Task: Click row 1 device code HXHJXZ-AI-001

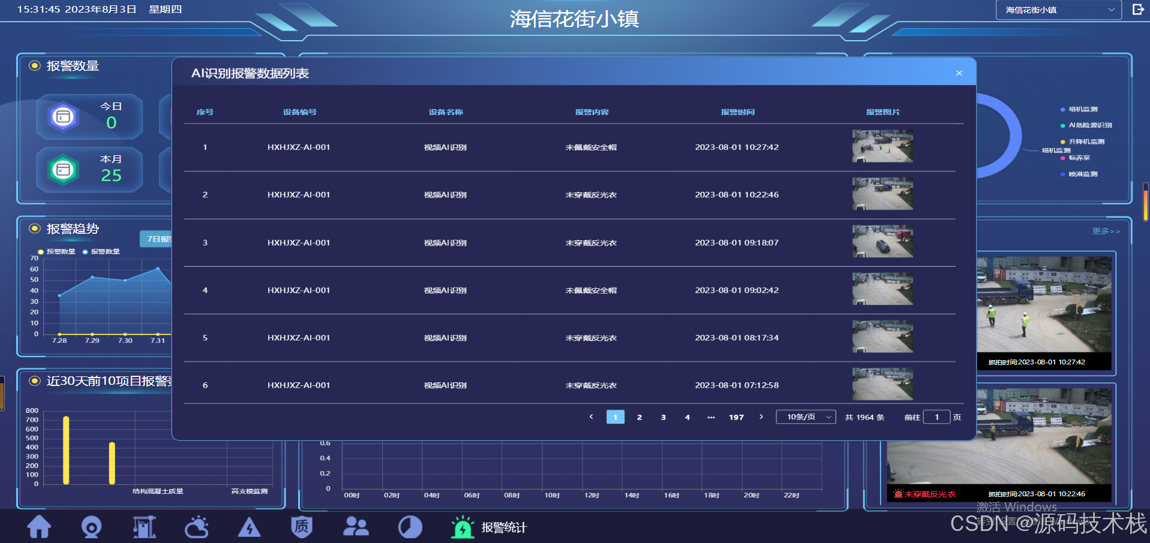Action: 299,147
